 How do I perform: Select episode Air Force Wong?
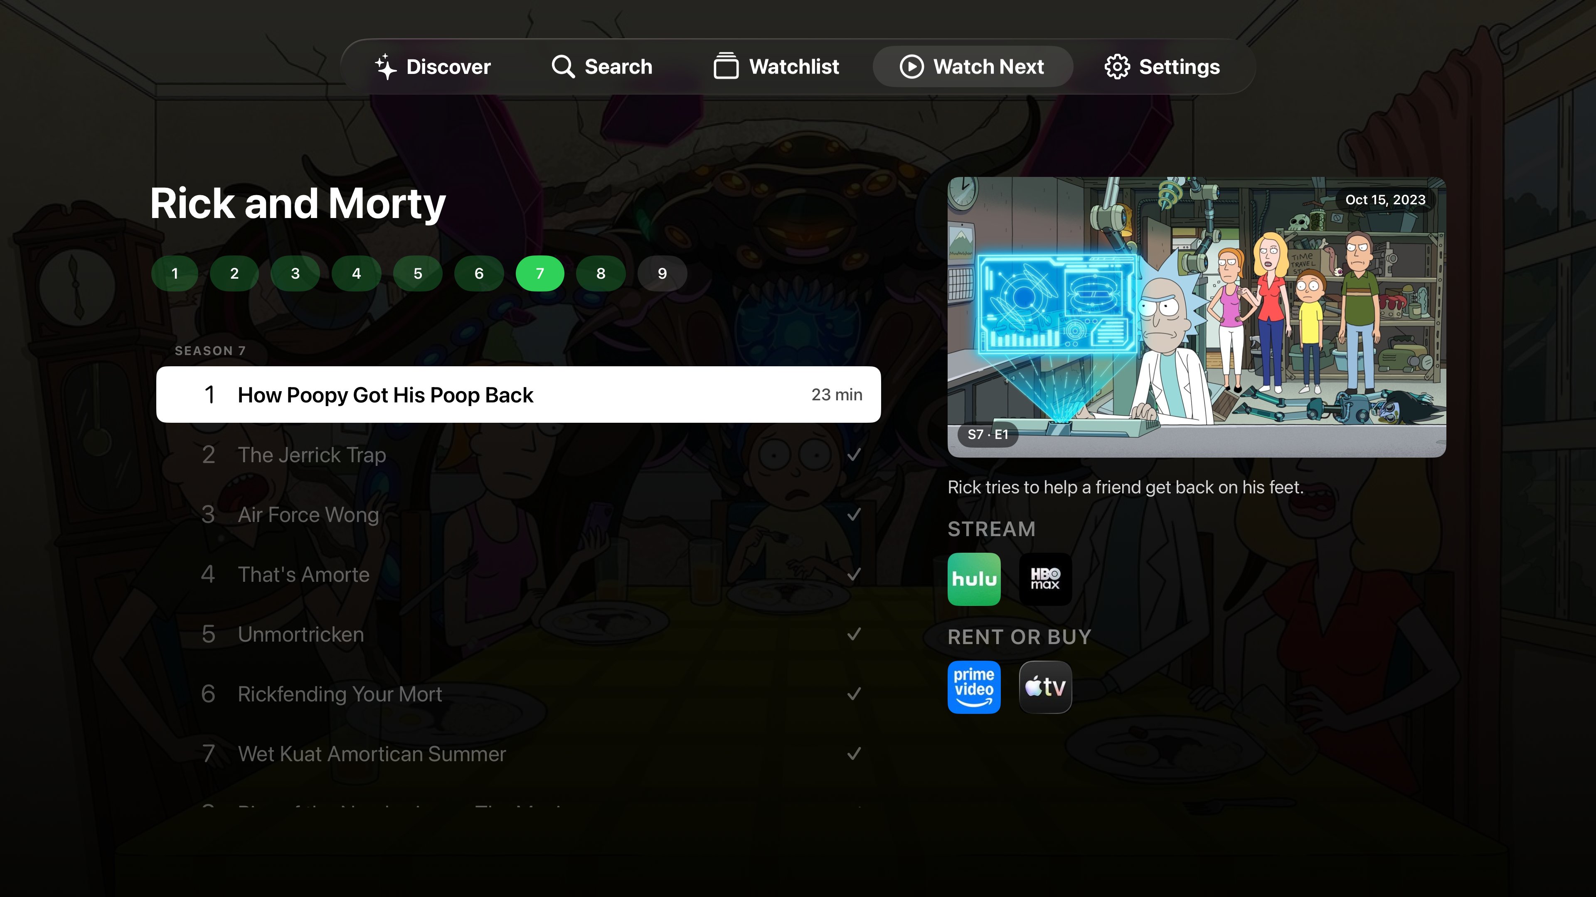[519, 515]
